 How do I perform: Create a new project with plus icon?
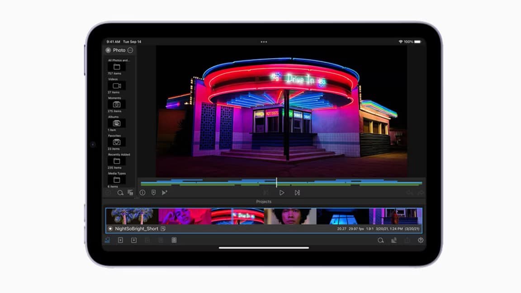coord(120,240)
